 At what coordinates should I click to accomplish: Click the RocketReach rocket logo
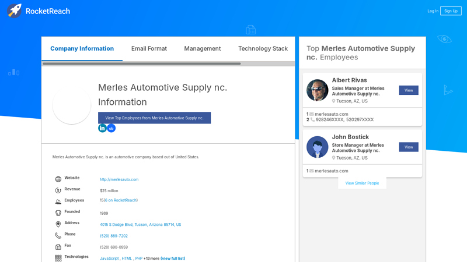pos(14,10)
